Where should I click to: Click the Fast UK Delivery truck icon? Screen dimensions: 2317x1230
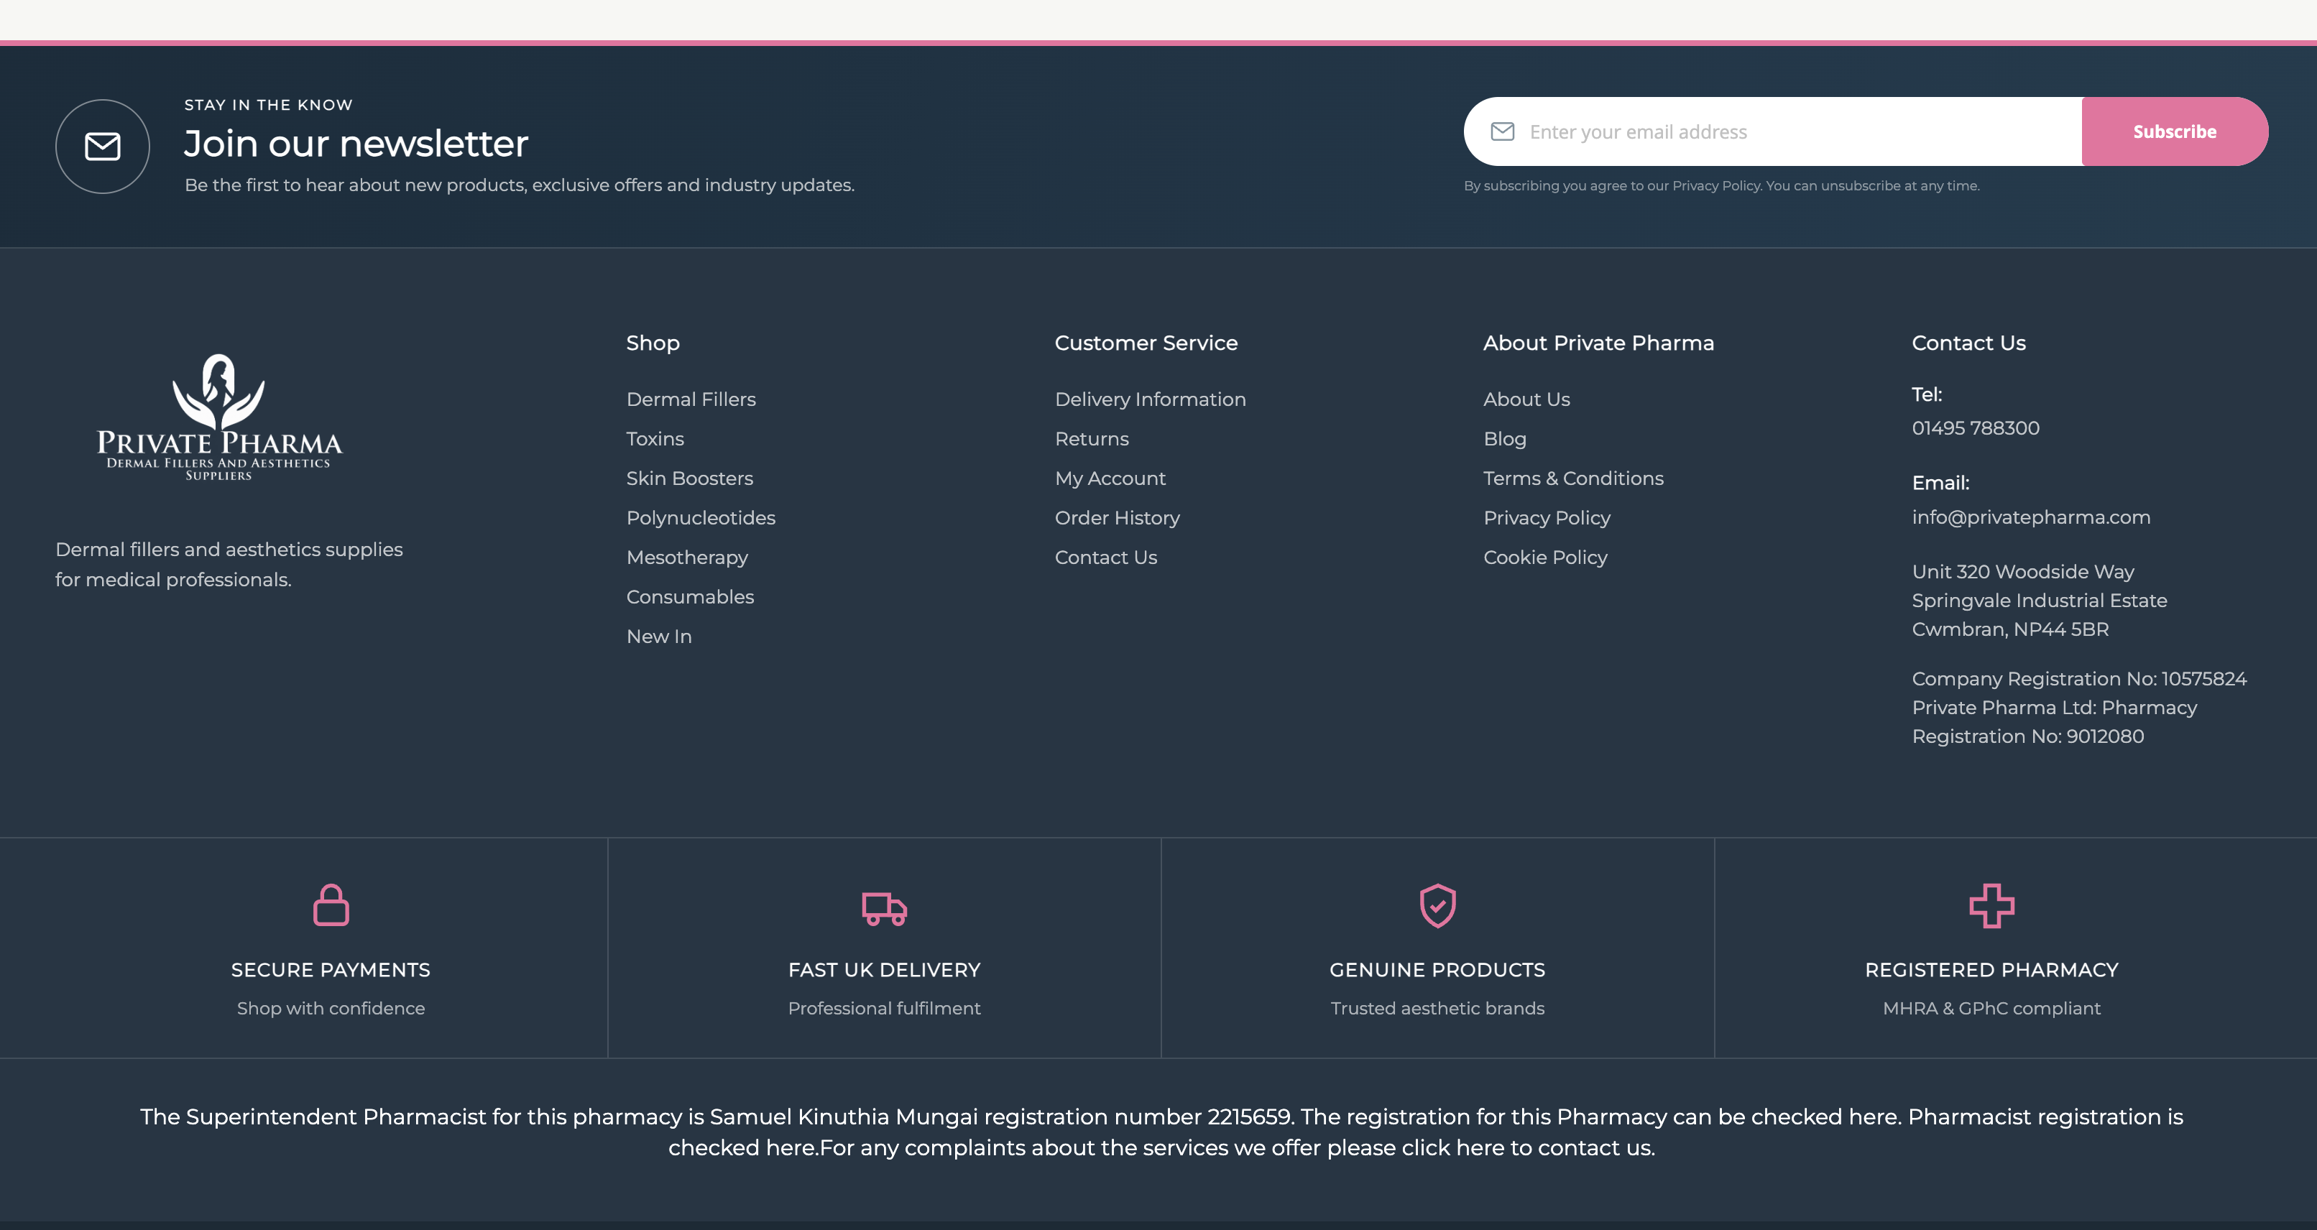coord(884,908)
